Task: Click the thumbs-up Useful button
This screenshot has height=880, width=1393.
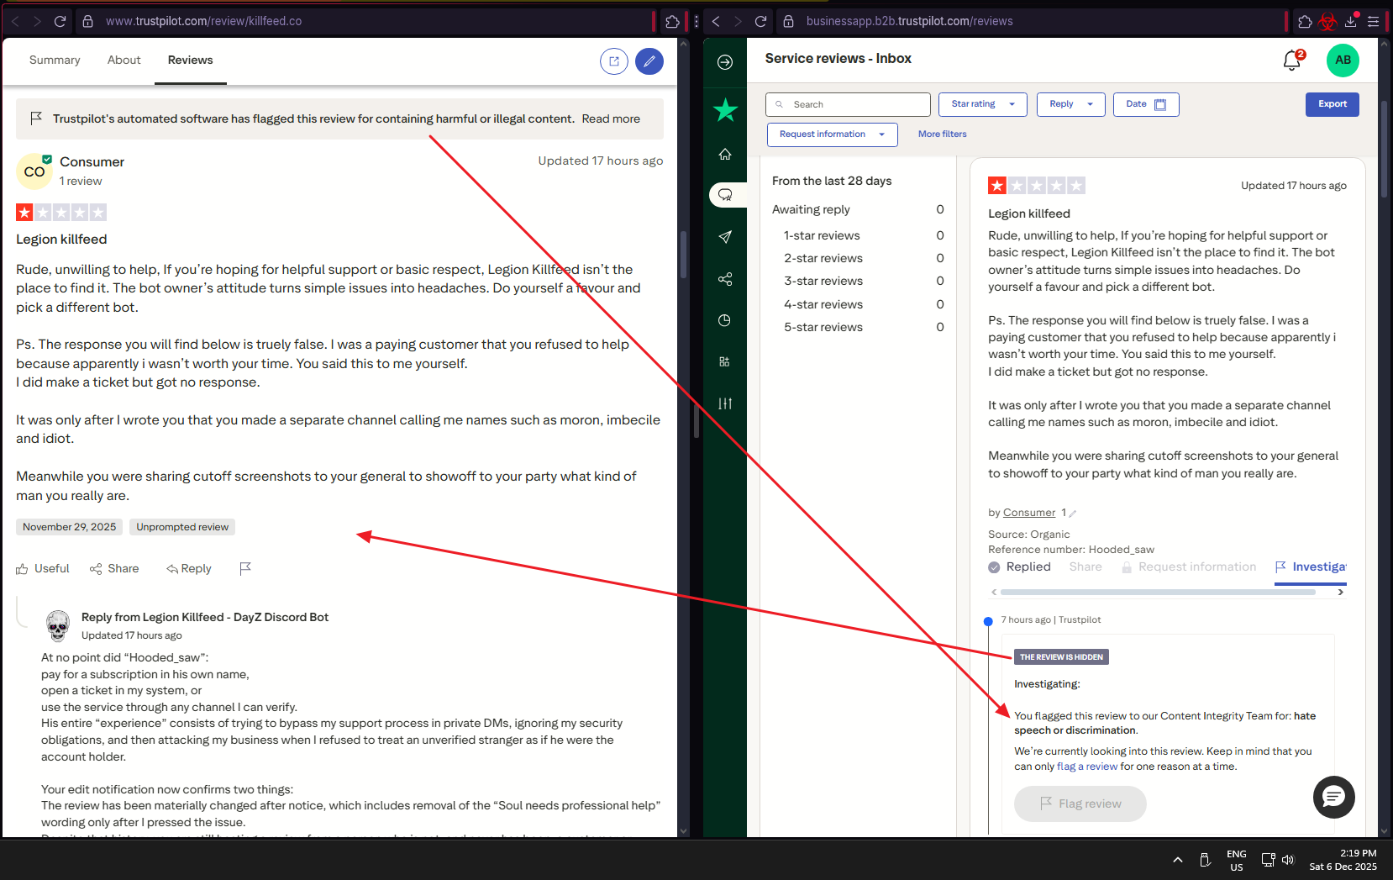Action: click(43, 569)
